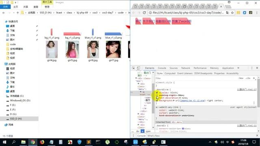
Task: Click the blue extension icon in Chrome toolbar
Action: pyautogui.click(x=245, y=13)
